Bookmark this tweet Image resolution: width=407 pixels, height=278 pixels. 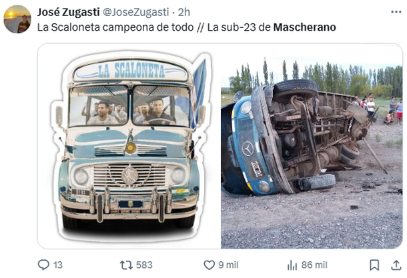click(374, 265)
